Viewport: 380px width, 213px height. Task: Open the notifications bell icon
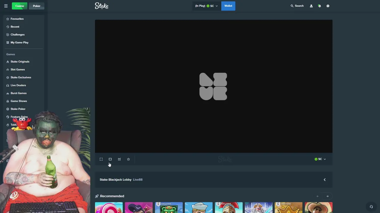(319, 6)
